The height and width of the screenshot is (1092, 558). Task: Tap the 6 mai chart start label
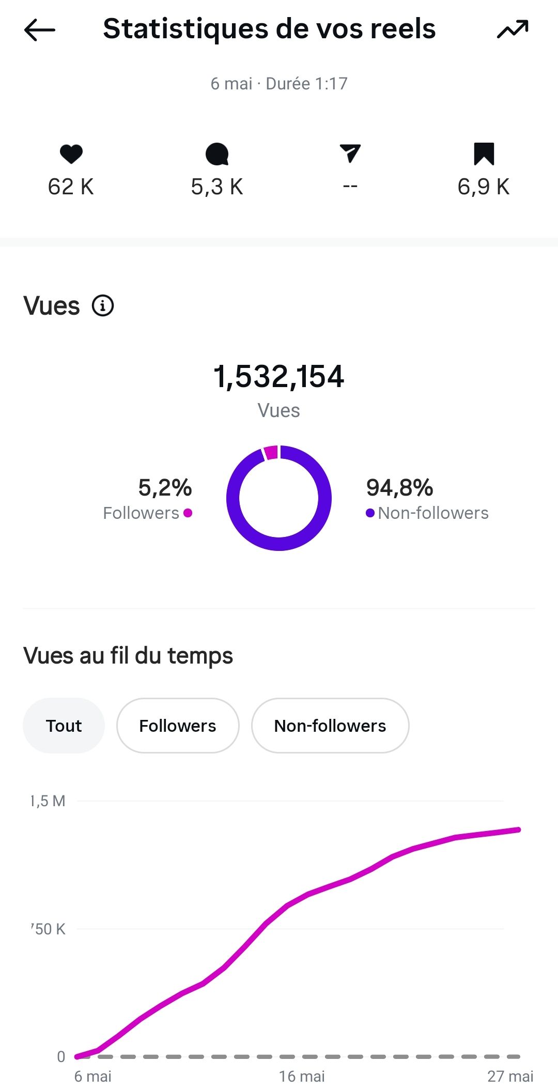(92, 1076)
